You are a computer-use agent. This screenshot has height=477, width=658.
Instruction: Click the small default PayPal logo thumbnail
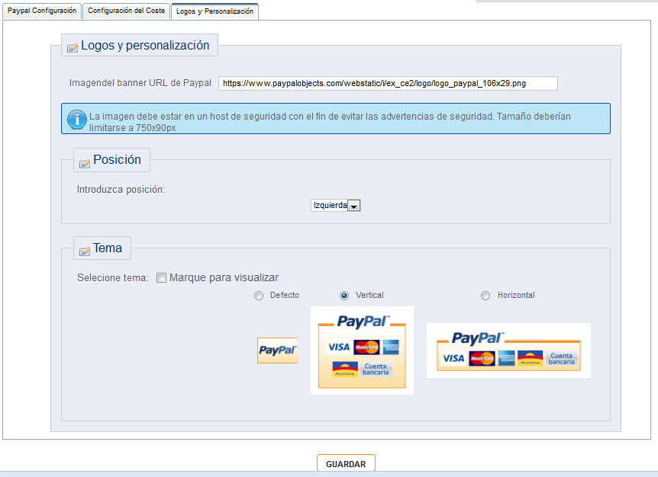click(277, 350)
